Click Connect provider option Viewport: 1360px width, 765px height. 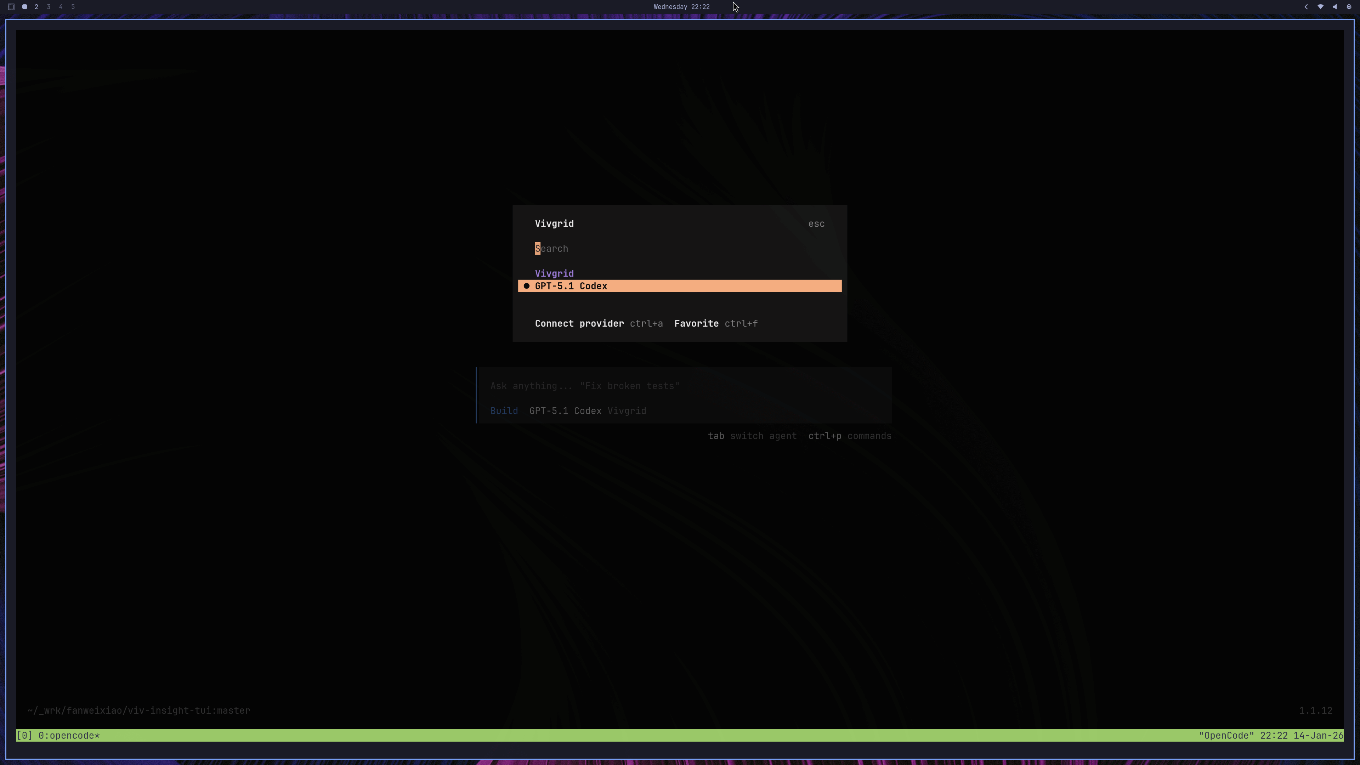tap(579, 324)
